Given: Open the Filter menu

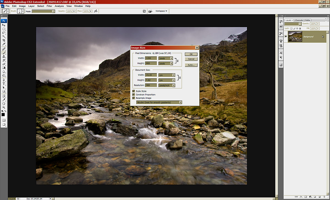Looking at the screenshot, I should coord(49,6).
